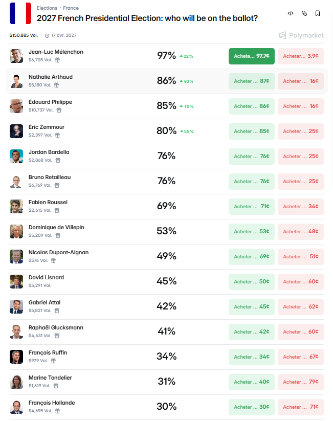
Task: Buy No on Marine Tondelier at 79¢
Action: tap(301, 382)
